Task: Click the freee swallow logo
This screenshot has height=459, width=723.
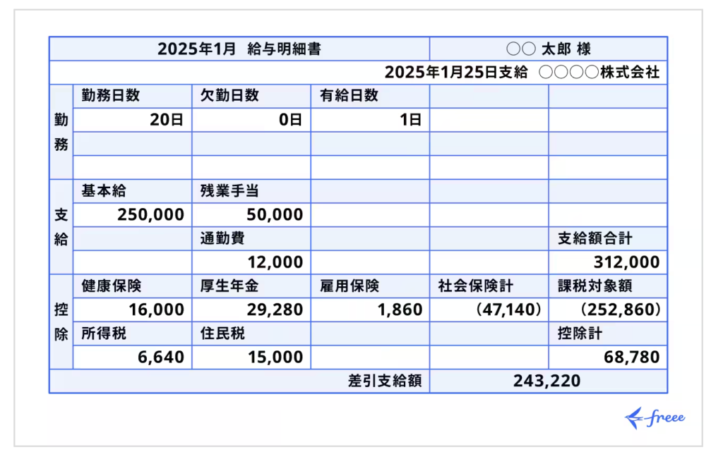Action: 654,417
